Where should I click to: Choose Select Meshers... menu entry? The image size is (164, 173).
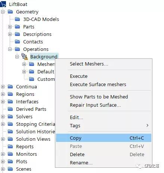[x=89, y=64]
